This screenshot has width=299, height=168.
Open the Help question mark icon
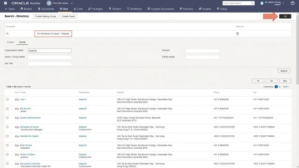(x=292, y=3)
